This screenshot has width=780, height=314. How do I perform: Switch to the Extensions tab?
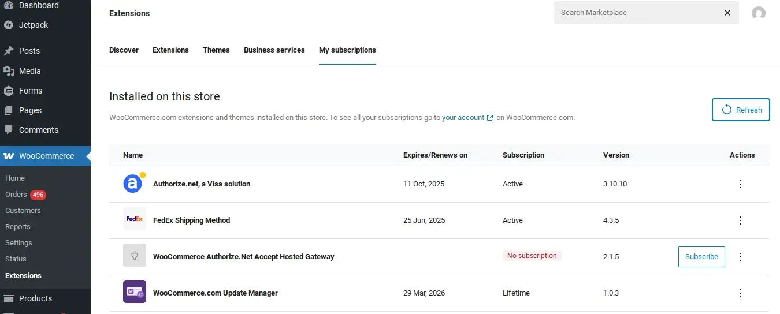[170, 50]
